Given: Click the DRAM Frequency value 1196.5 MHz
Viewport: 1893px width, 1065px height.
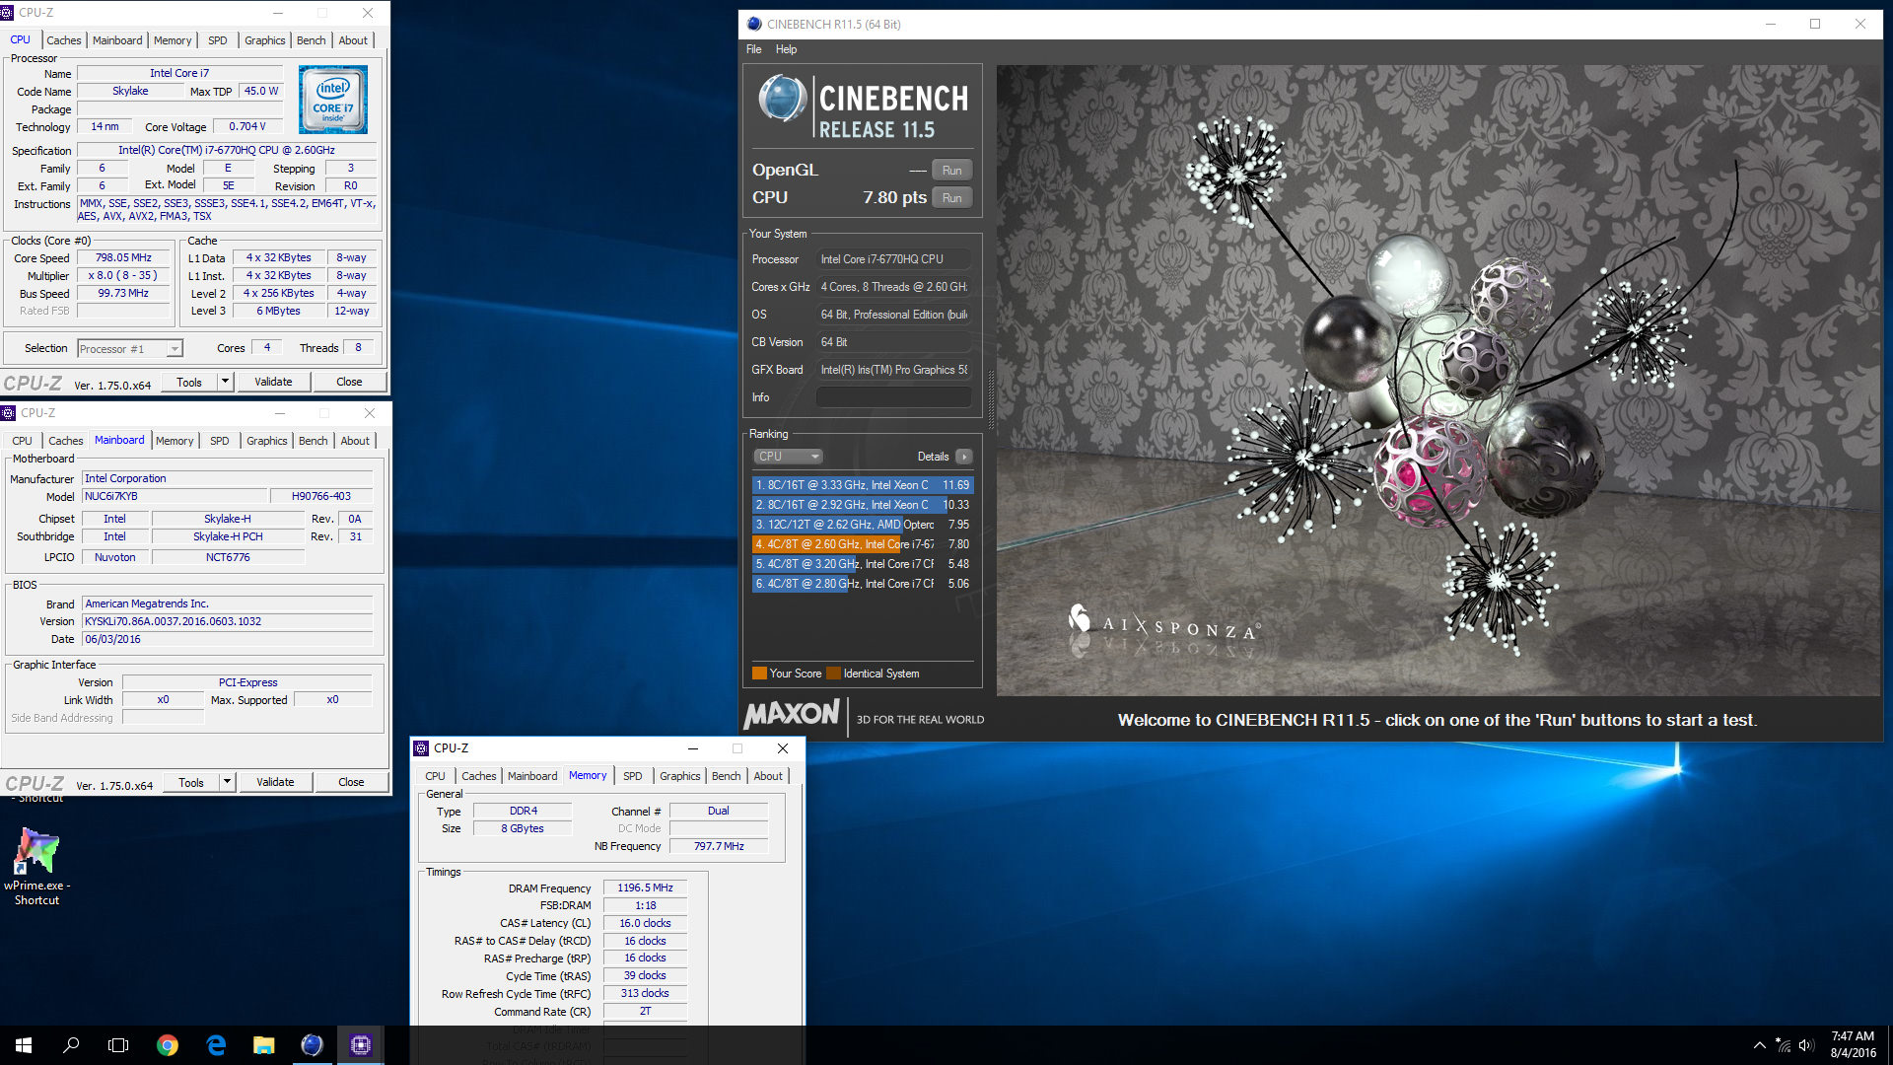Looking at the screenshot, I should [x=645, y=887].
